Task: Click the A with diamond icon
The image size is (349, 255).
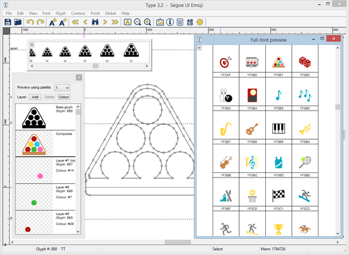Action: click(63, 22)
